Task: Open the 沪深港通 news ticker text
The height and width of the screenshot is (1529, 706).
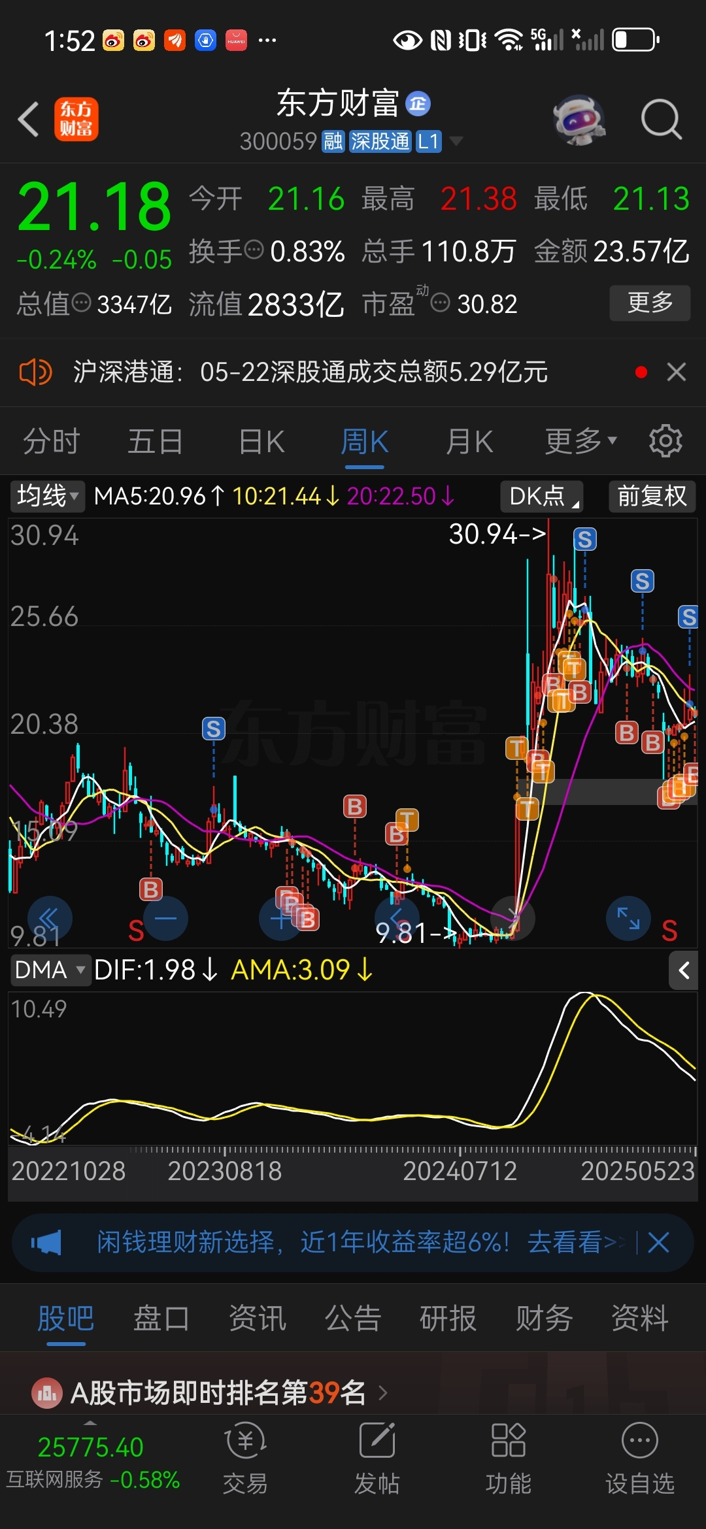Action: tap(310, 372)
